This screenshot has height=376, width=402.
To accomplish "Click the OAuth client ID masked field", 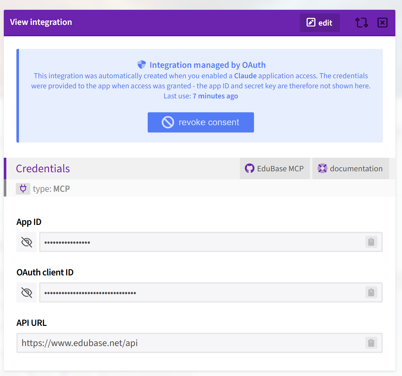I will click(x=211, y=292).
